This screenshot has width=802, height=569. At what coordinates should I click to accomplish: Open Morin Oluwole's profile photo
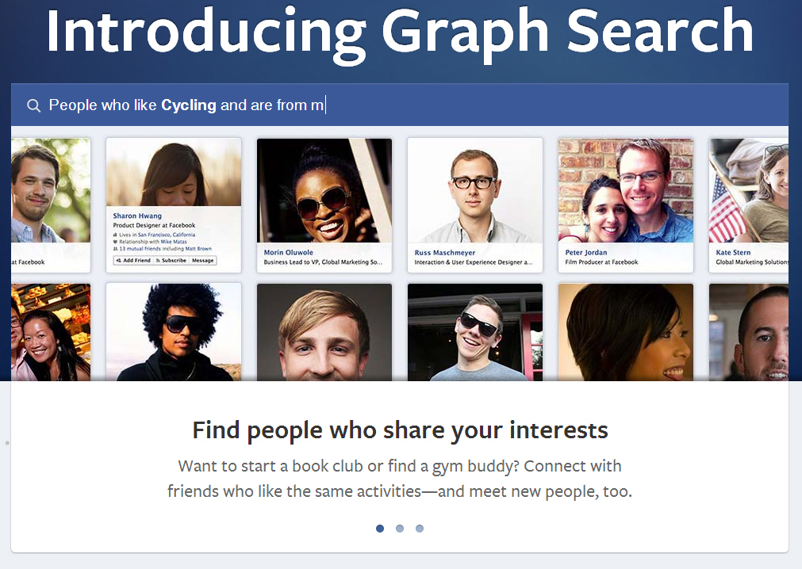(324, 190)
